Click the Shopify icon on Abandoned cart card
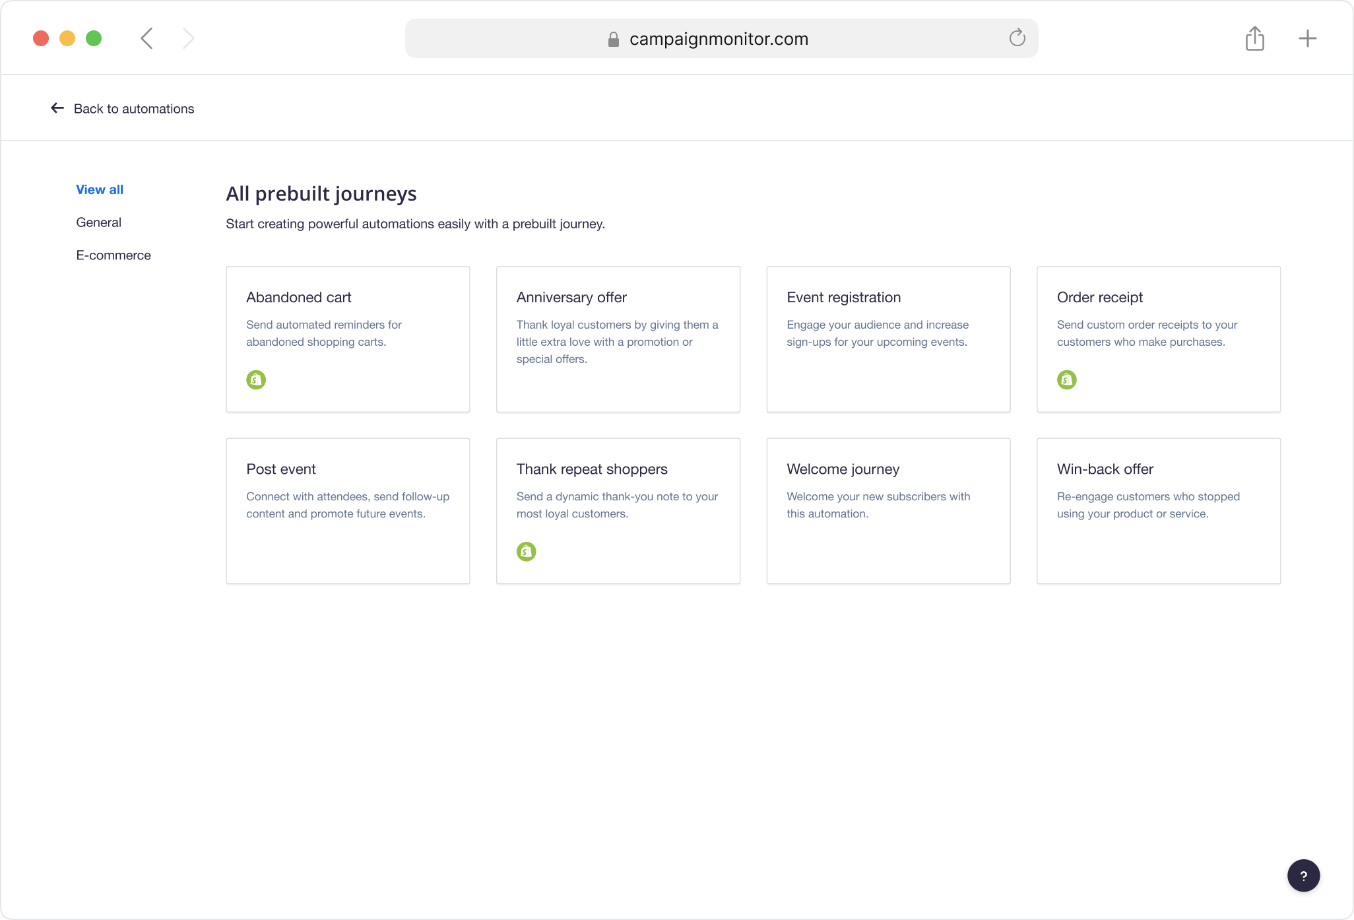The image size is (1354, 920). [x=256, y=379]
